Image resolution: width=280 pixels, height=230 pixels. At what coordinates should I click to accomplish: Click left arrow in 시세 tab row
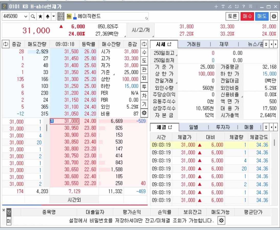[272, 44]
